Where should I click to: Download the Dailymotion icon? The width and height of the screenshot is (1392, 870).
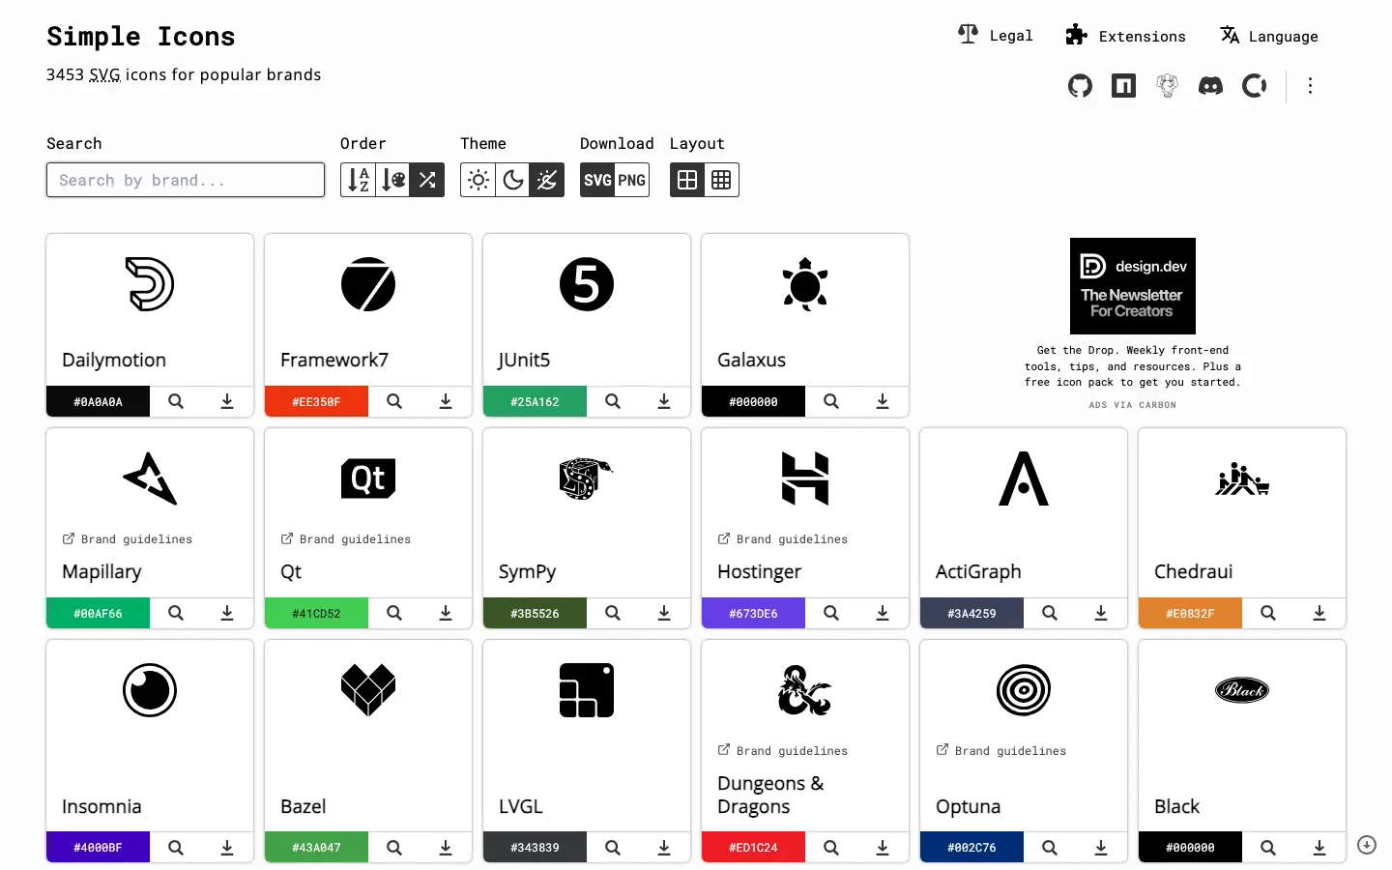click(x=227, y=401)
